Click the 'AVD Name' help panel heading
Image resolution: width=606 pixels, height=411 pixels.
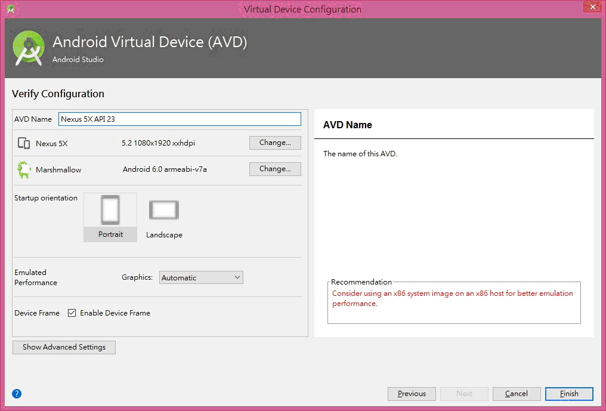348,125
